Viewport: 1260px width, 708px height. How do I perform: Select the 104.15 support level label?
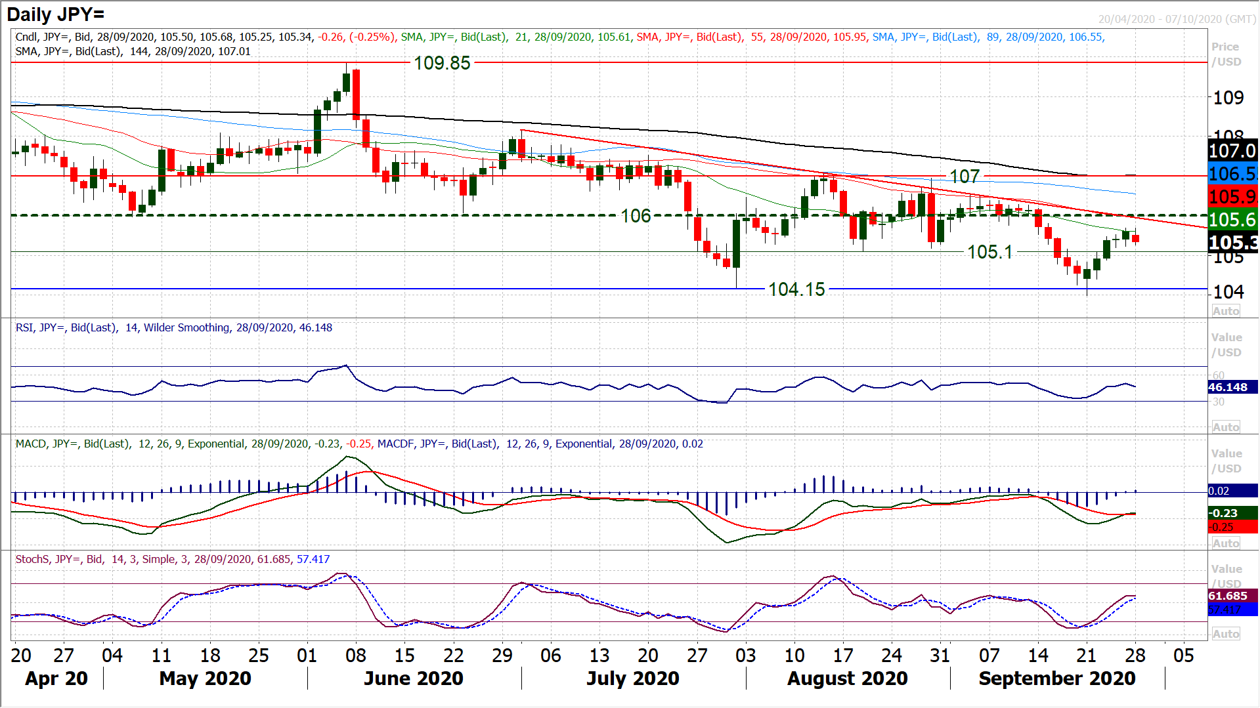click(x=796, y=289)
